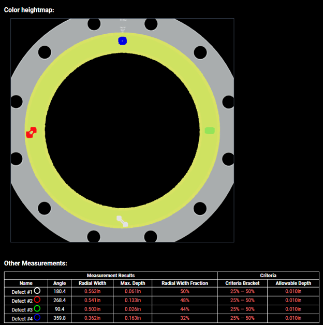Click the white defect marker on heightmap
Image resolution: width=323 pixels, height=325 pixels.
[x=122, y=221]
